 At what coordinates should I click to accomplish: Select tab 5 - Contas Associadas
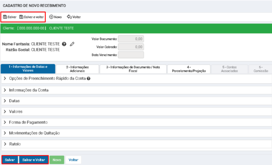point(229,69)
